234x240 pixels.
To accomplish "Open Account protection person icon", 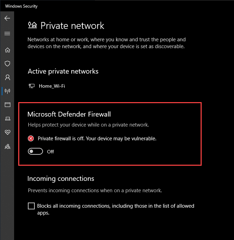I will click(x=7, y=77).
